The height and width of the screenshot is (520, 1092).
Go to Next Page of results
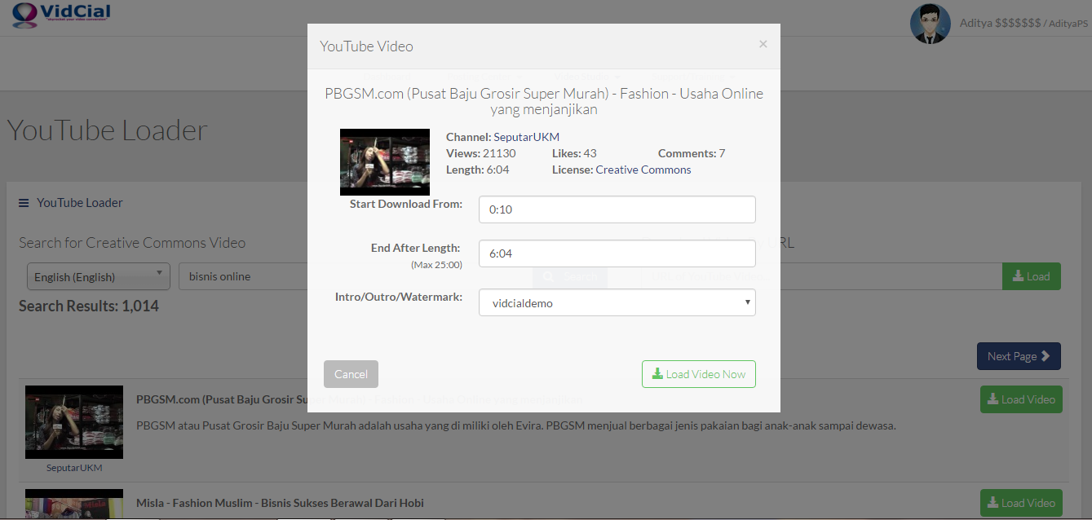[1019, 356]
